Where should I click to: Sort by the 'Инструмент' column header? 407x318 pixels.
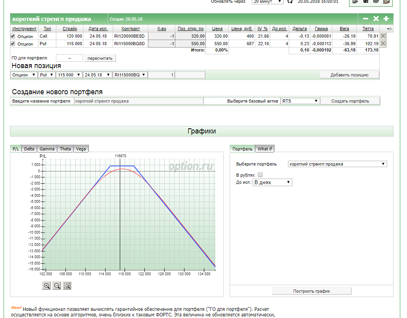pos(25,29)
